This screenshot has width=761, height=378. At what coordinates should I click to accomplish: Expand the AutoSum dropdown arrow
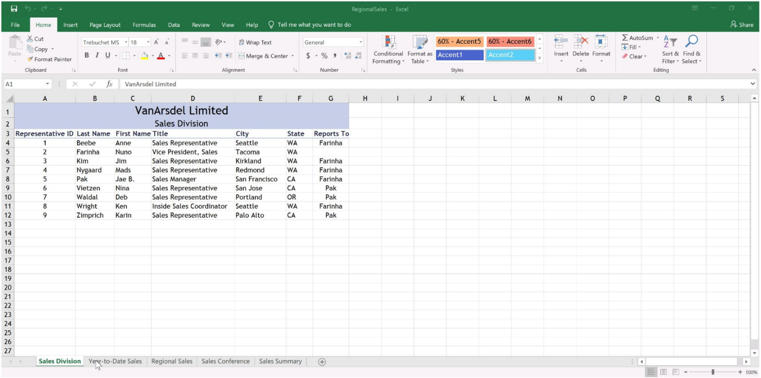(658, 38)
